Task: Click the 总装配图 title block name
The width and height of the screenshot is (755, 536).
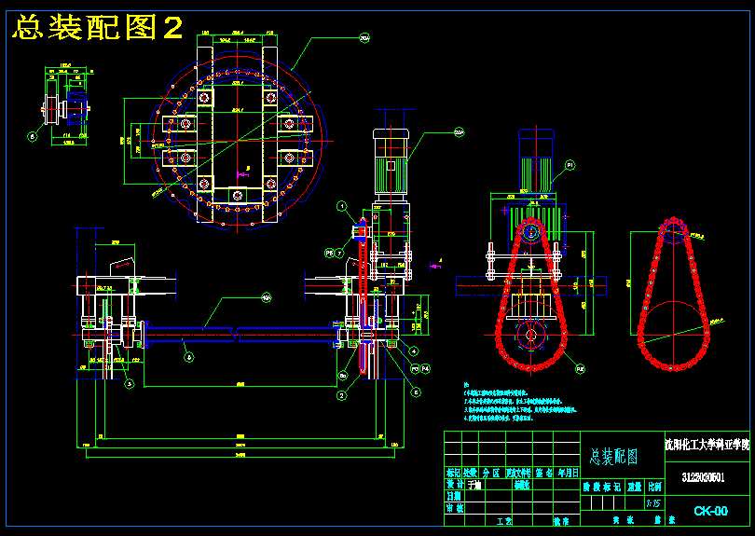Action: (614, 457)
